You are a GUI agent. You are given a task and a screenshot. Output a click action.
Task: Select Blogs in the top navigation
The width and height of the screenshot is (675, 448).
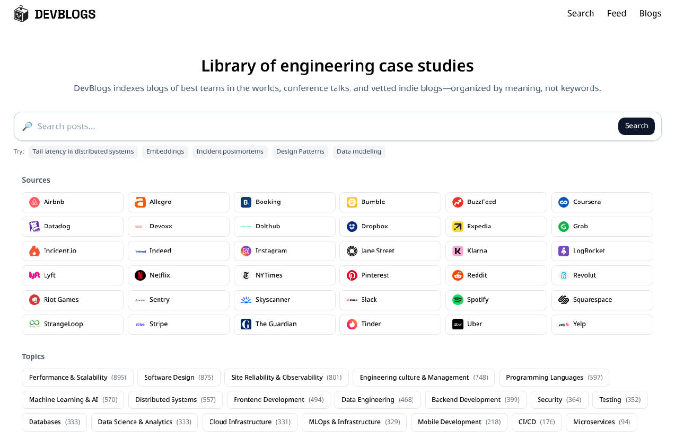coord(650,13)
